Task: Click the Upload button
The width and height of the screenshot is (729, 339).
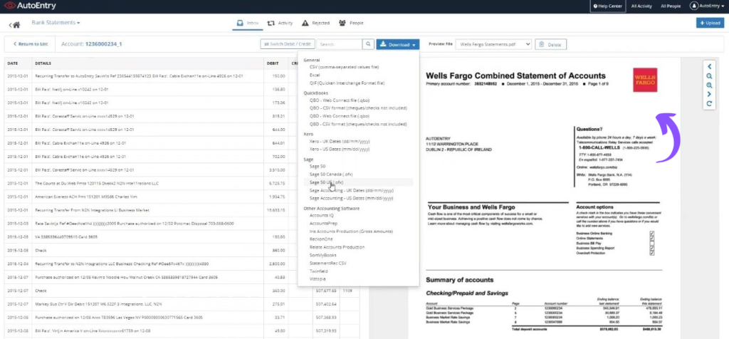Action: pyautogui.click(x=710, y=23)
